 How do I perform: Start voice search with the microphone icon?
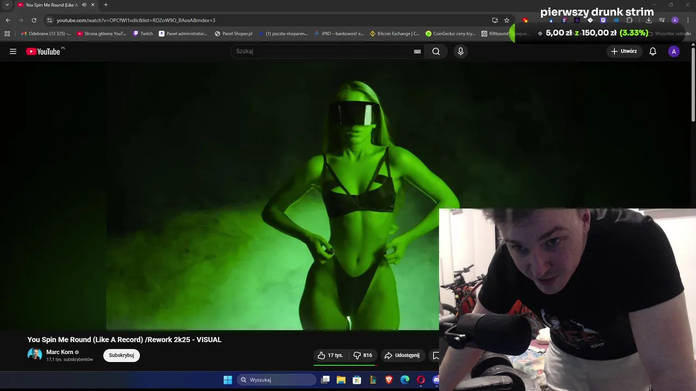pyautogui.click(x=461, y=52)
